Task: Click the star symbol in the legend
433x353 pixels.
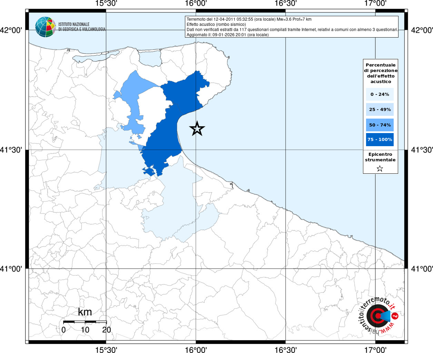Action: (380, 169)
